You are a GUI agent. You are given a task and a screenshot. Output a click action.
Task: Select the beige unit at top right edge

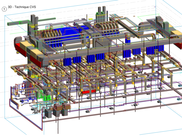pyautogui.click(x=176, y=33)
